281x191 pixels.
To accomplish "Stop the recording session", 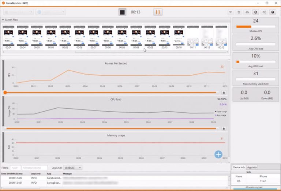I will [x=123, y=12].
